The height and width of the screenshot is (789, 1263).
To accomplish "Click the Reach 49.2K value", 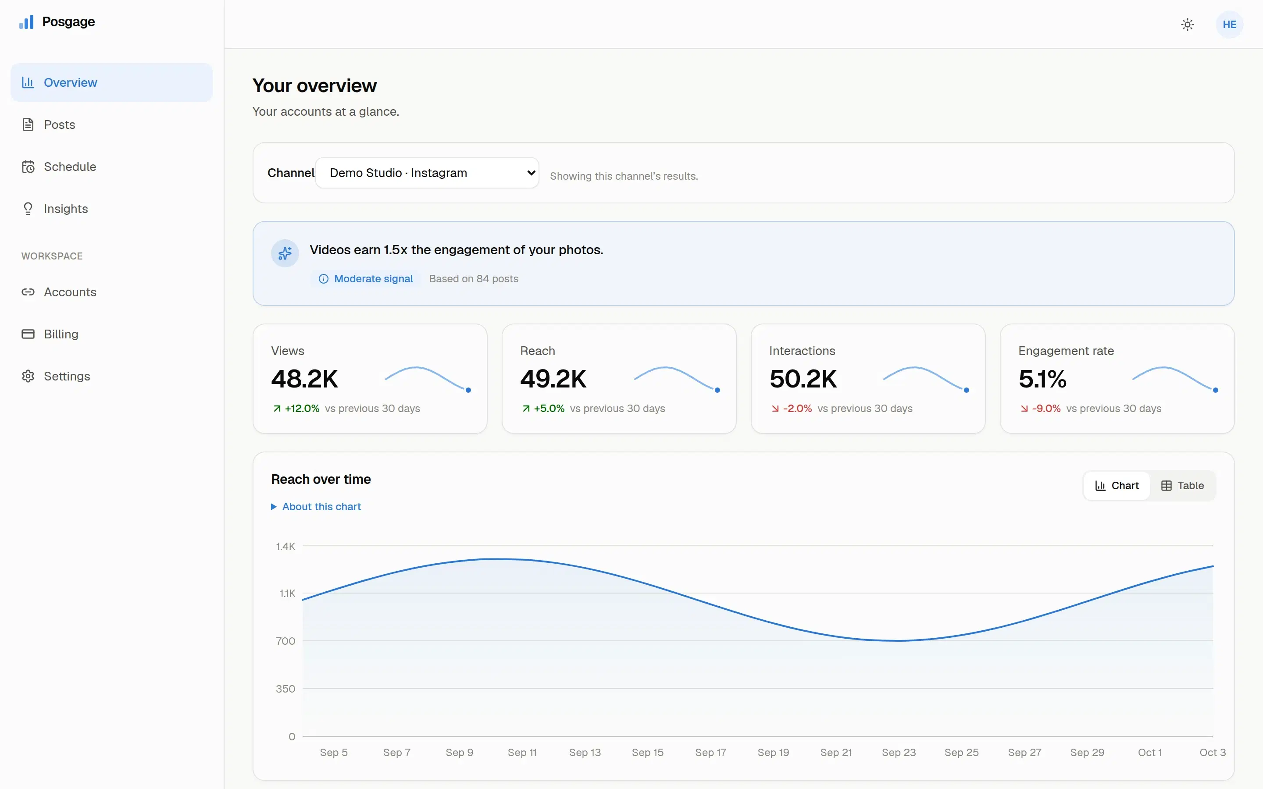I will coord(553,379).
